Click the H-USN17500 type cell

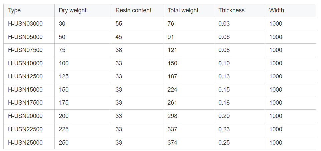point(25,103)
